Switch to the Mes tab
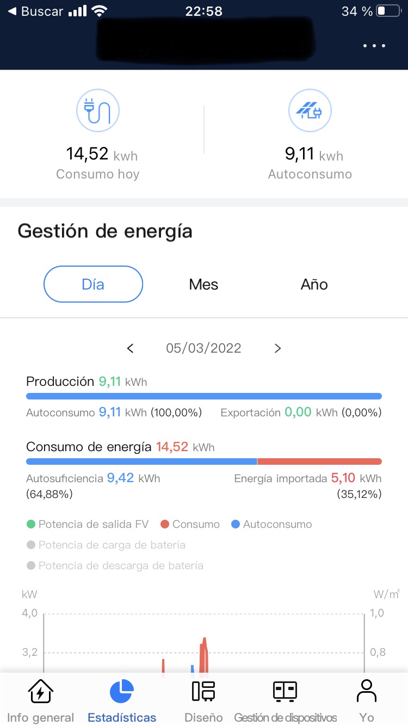Image resolution: width=408 pixels, height=726 pixels. [203, 284]
